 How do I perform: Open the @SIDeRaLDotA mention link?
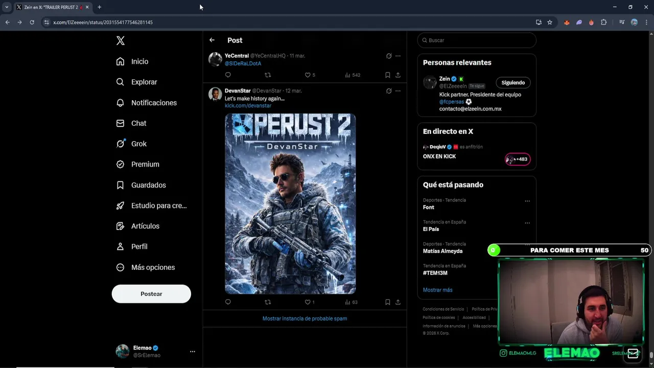243,63
